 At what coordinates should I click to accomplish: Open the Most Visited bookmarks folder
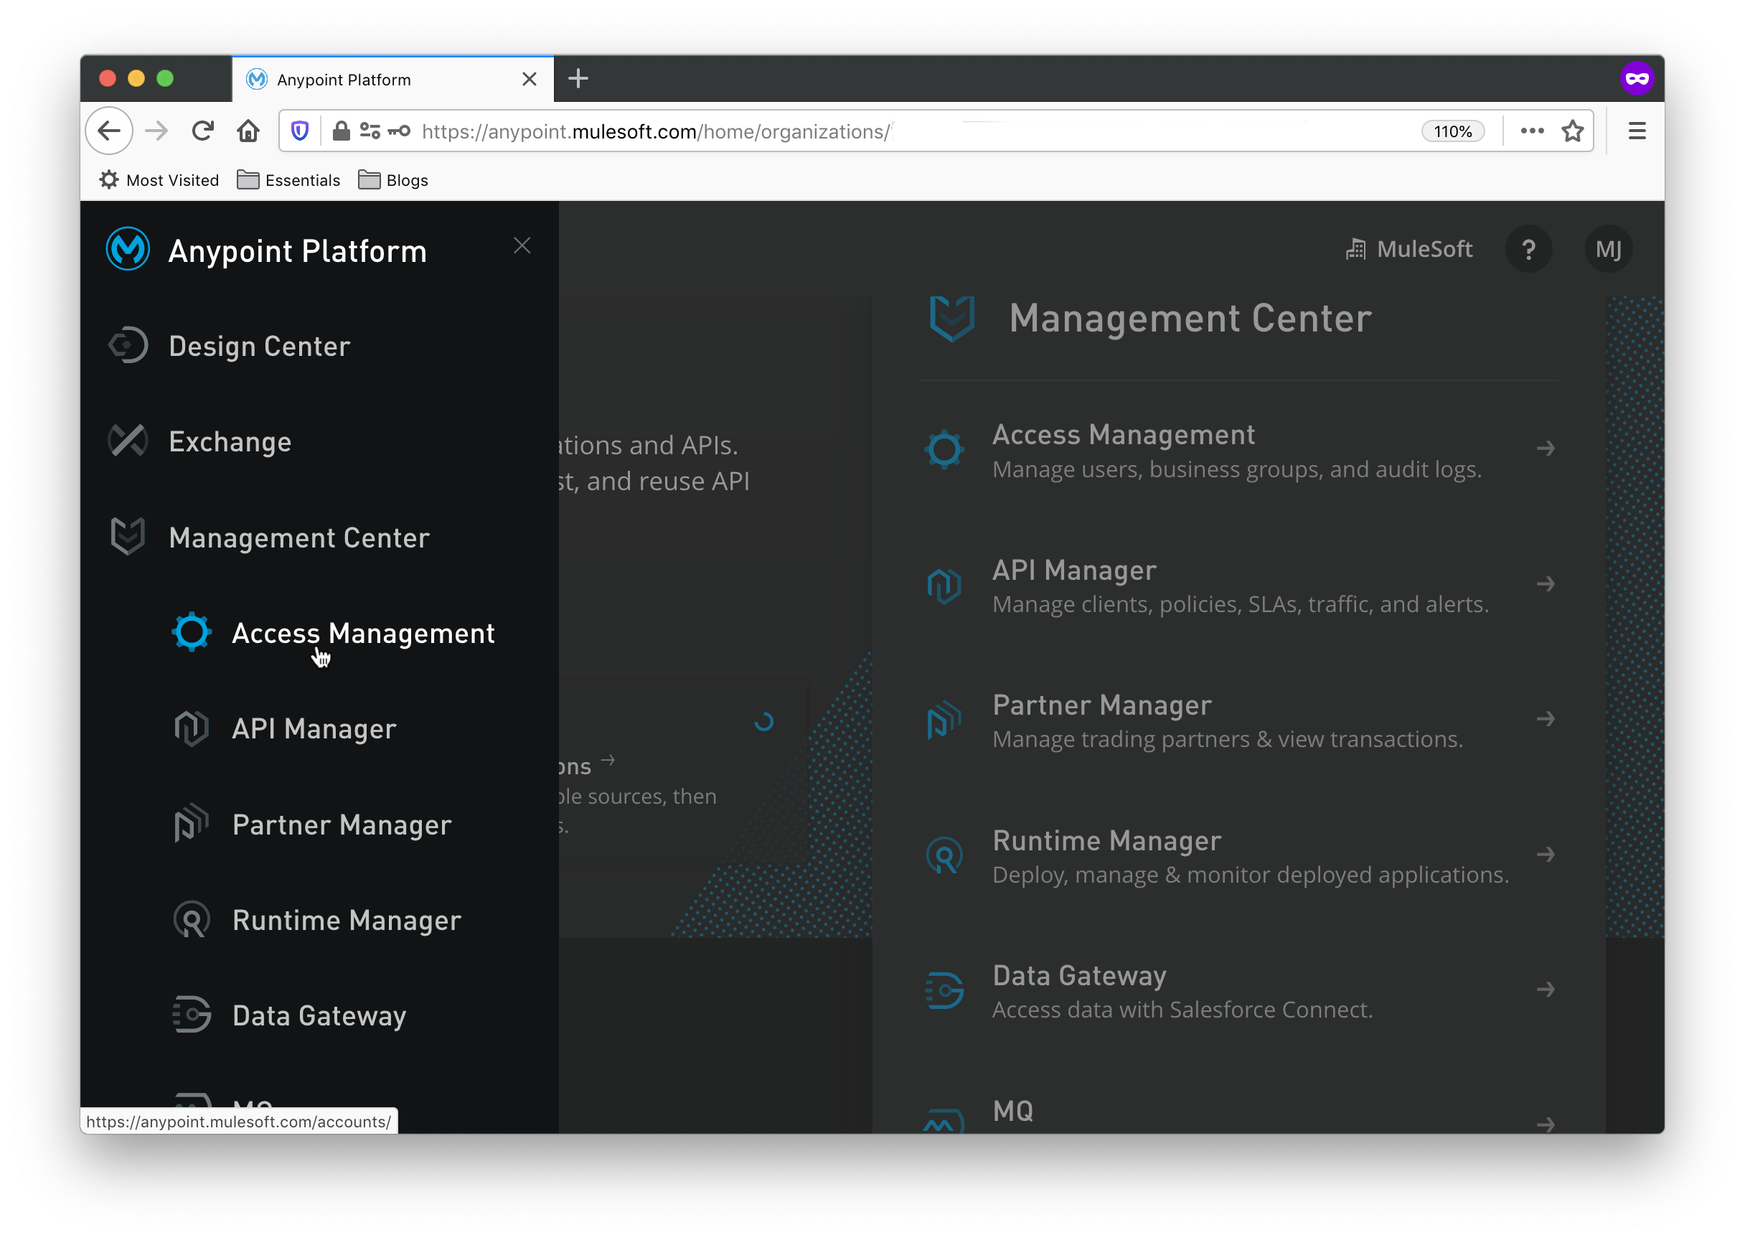pyautogui.click(x=159, y=180)
